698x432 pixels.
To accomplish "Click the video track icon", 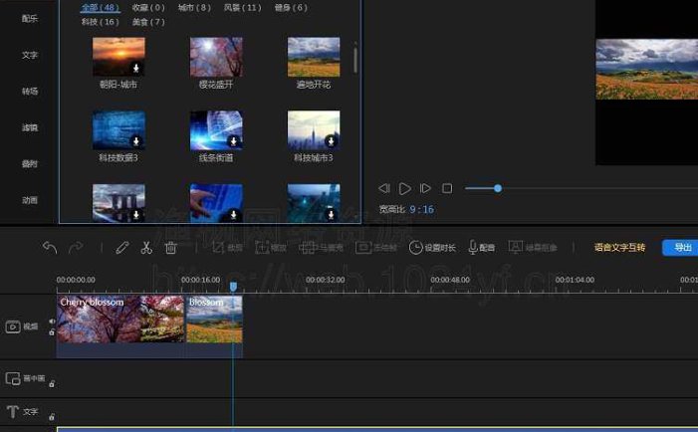I will (13, 327).
